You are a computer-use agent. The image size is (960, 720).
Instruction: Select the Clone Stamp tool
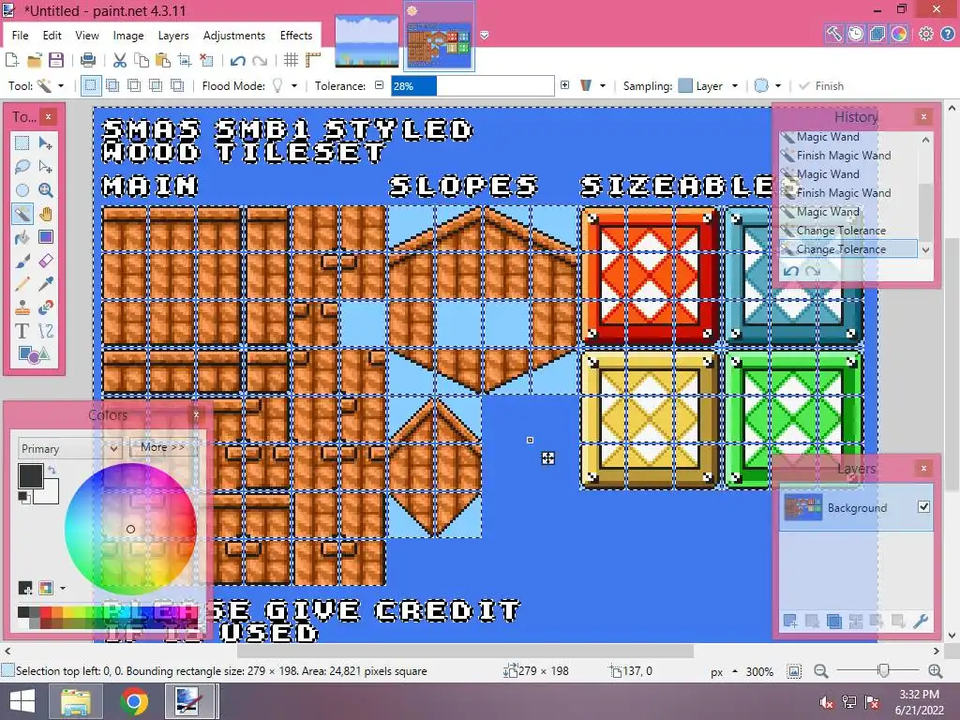[22, 307]
